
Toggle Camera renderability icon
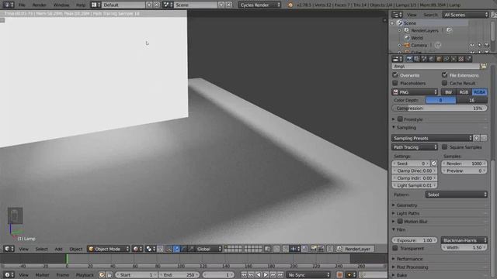tap(487, 45)
